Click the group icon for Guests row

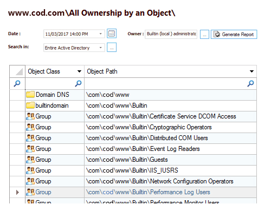[30, 160]
